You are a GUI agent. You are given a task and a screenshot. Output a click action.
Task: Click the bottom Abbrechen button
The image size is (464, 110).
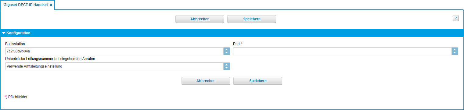point(206,81)
